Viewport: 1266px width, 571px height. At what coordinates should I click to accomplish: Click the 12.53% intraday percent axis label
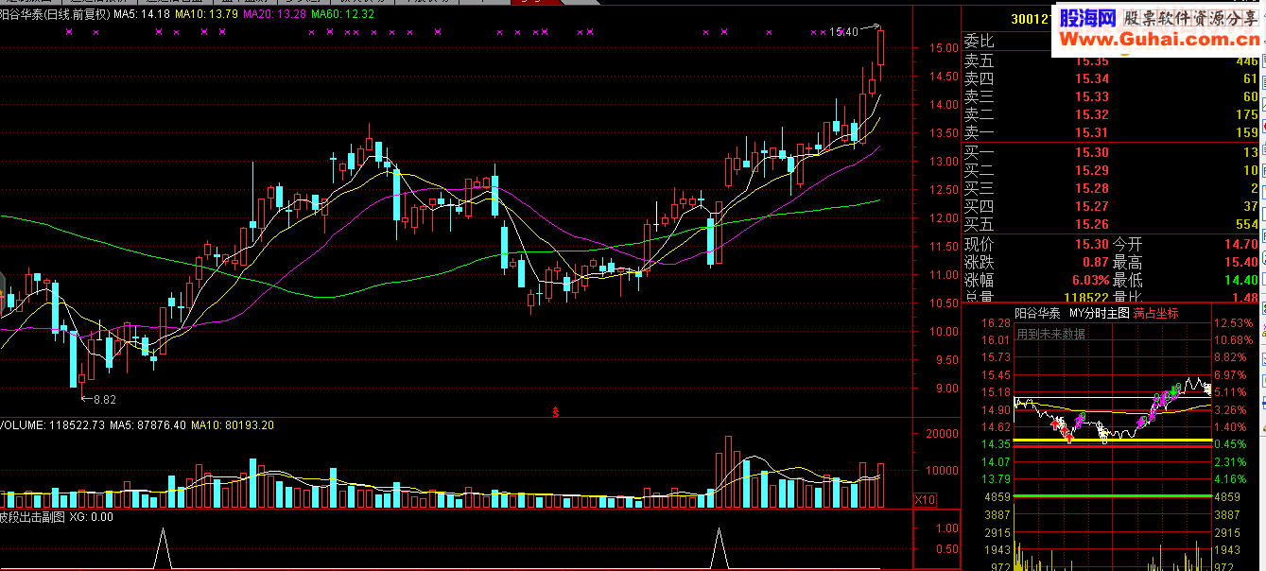[x=1233, y=323]
